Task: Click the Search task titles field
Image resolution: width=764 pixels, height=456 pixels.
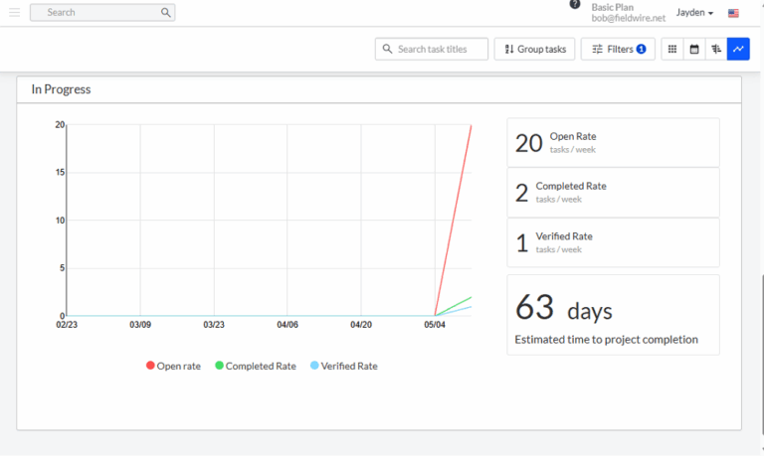Action: tap(432, 49)
